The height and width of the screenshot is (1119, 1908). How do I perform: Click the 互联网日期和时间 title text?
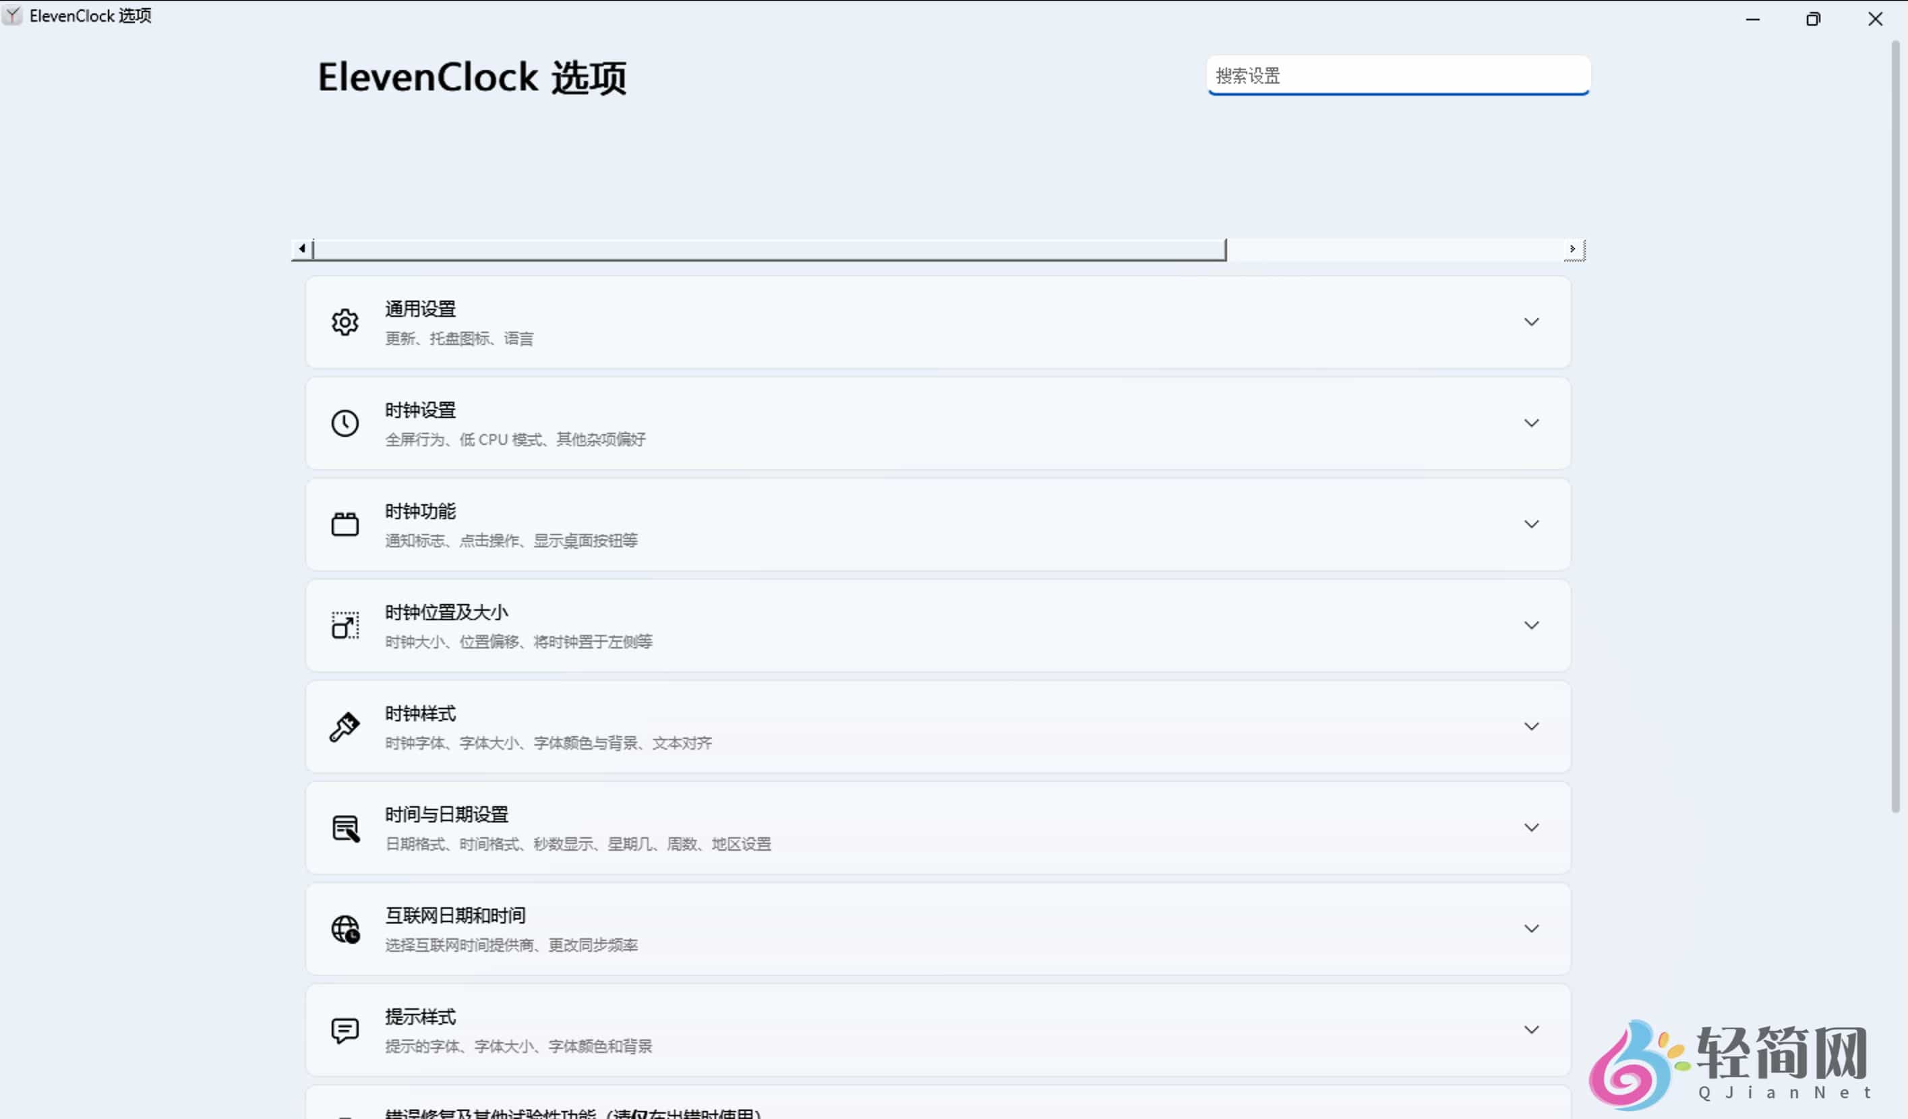[x=455, y=916]
